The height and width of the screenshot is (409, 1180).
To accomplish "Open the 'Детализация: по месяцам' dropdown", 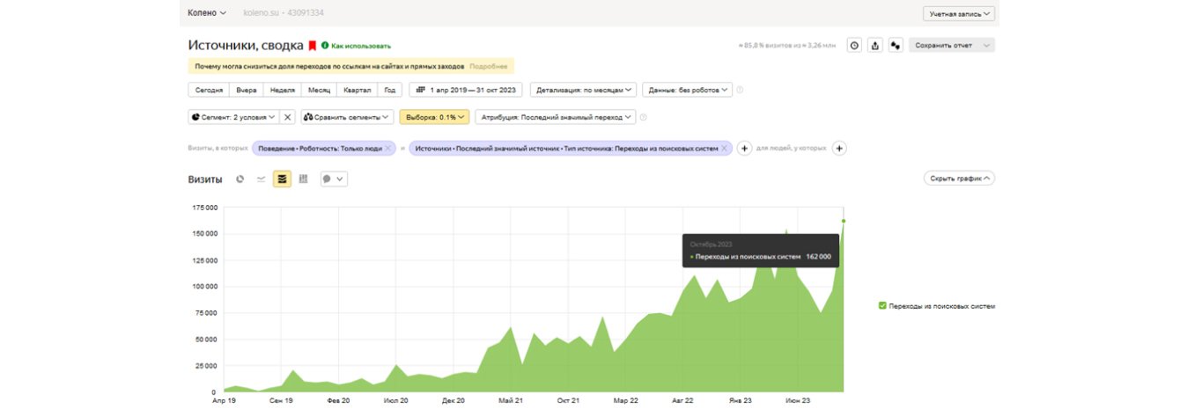I will (x=583, y=90).
